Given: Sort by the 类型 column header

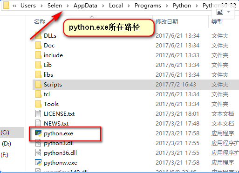Looking at the screenshot, I should (x=217, y=21).
